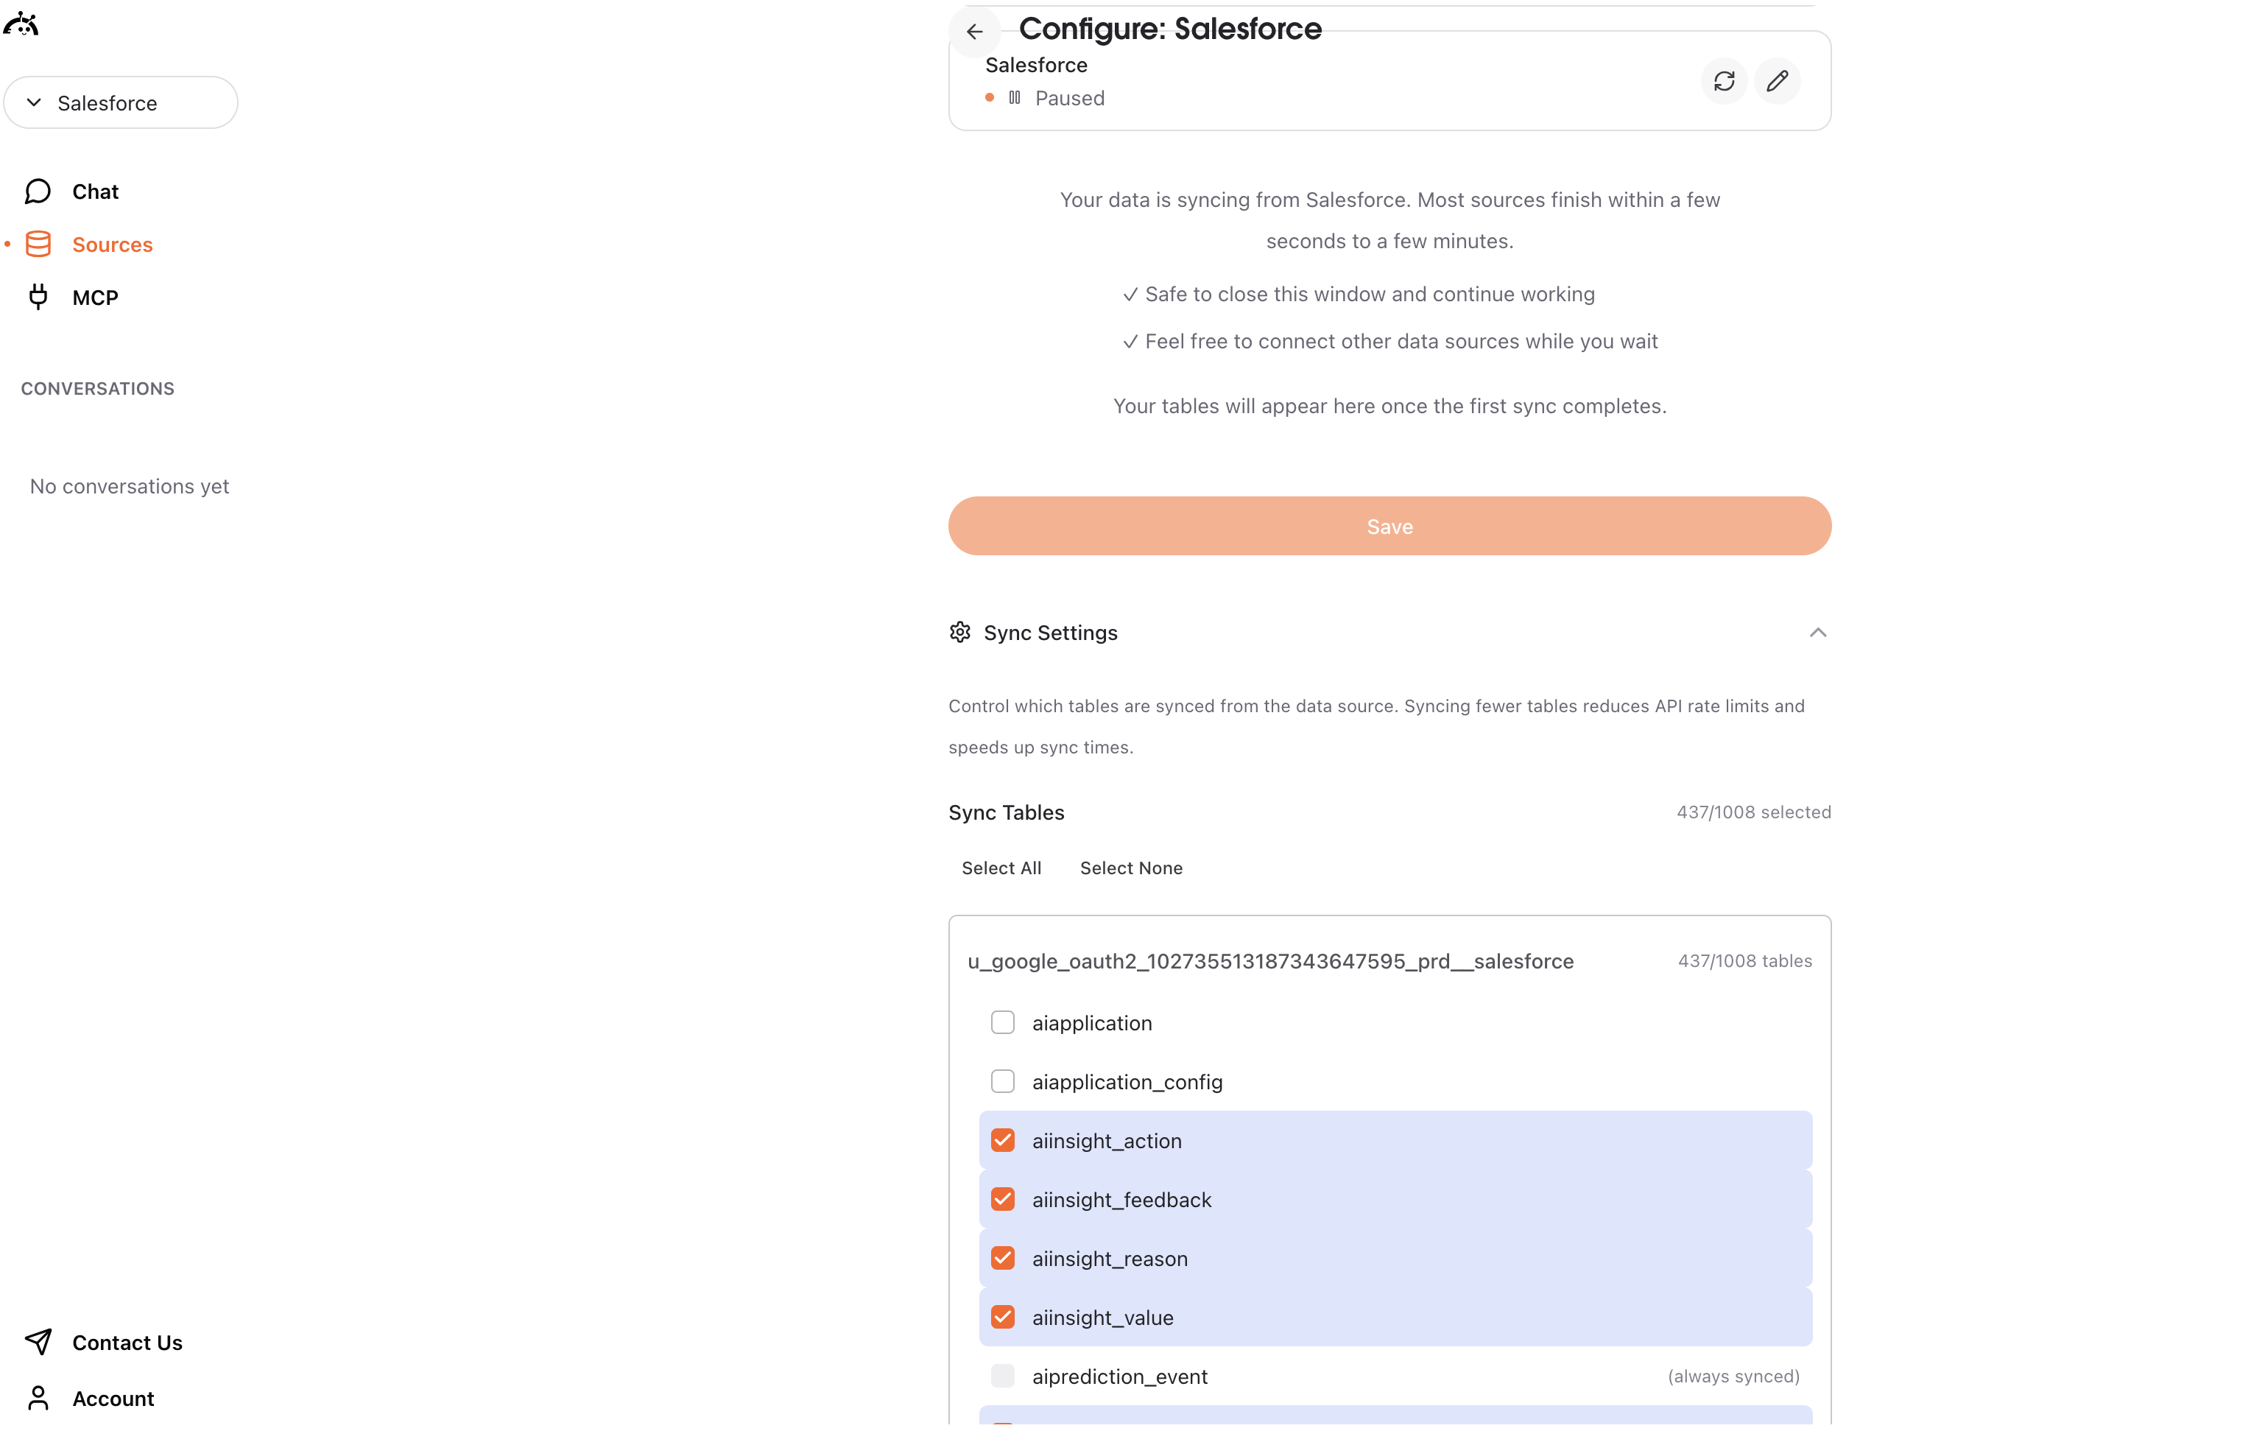The width and height of the screenshot is (2265, 1445).
Task: Click the Select All link
Action: [1001, 868]
